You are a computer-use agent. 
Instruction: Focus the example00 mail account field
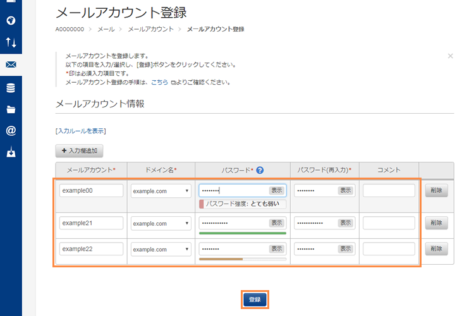click(x=91, y=190)
